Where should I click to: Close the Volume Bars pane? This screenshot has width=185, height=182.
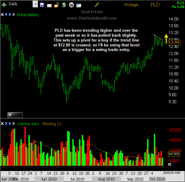click(2, 124)
